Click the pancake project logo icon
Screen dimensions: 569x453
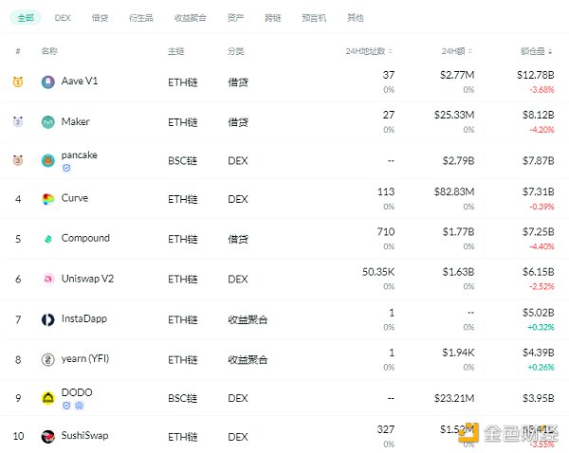pyautogui.click(x=47, y=161)
